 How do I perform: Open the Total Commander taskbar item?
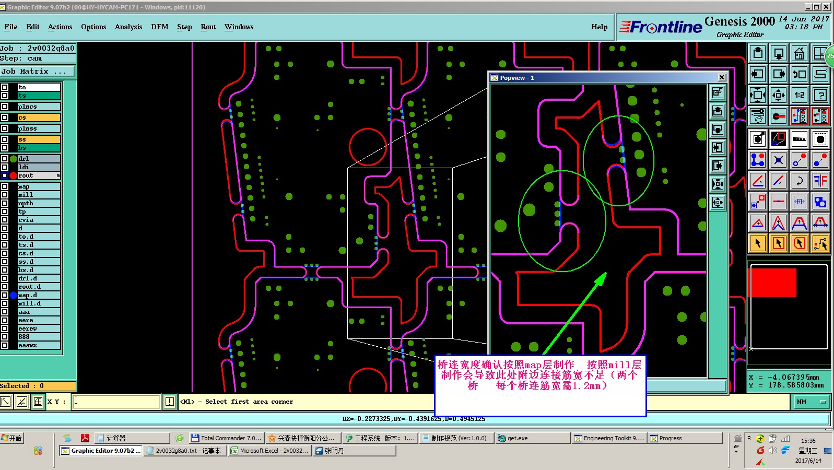(226, 438)
